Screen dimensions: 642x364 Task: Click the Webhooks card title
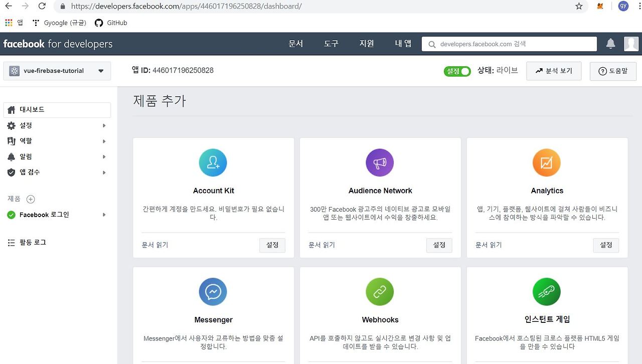[380, 320]
